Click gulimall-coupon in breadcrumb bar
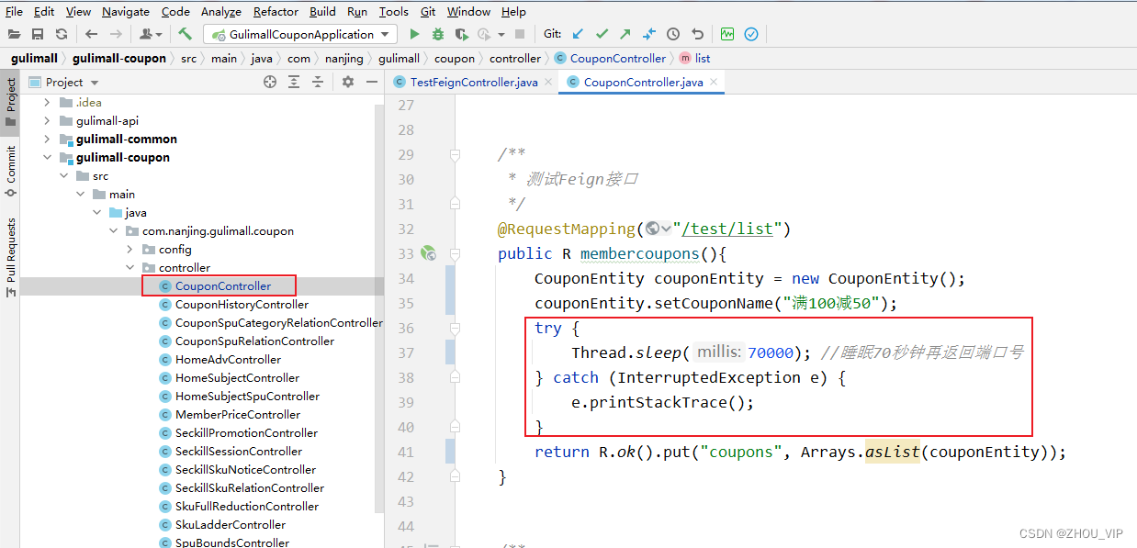Image resolution: width=1137 pixels, height=548 pixels. pyautogui.click(x=119, y=58)
